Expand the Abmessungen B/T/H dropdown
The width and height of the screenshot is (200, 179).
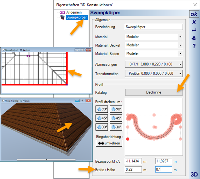[153, 65]
